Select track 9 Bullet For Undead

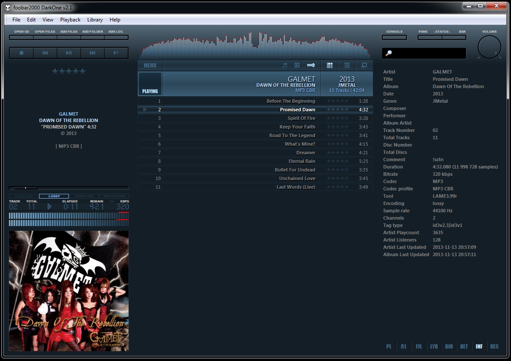[x=255, y=170]
